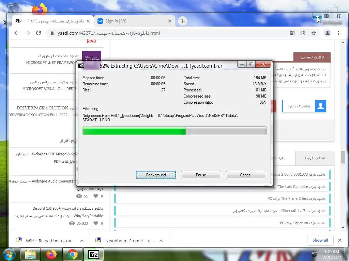Screen dimensions: 349x261
Task: Pause the extraction in 7-Zip
Action: (201, 175)
